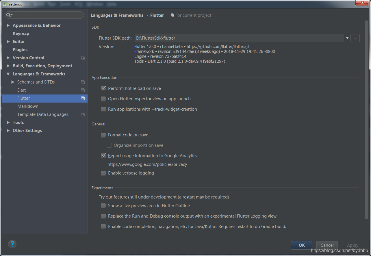
Task: Enable Show a live preview area in Flutter Outline
Action: coord(103,206)
